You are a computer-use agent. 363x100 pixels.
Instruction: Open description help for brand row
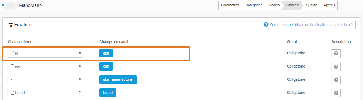336,93
